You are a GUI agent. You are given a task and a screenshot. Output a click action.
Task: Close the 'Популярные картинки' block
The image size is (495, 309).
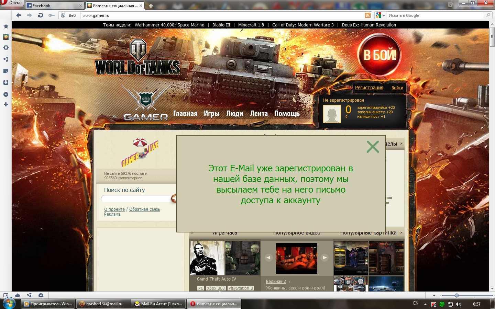tap(401, 233)
